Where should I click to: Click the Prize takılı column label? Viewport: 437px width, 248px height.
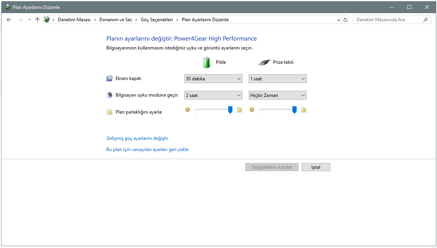pyautogui.click(x=283, y=62)
